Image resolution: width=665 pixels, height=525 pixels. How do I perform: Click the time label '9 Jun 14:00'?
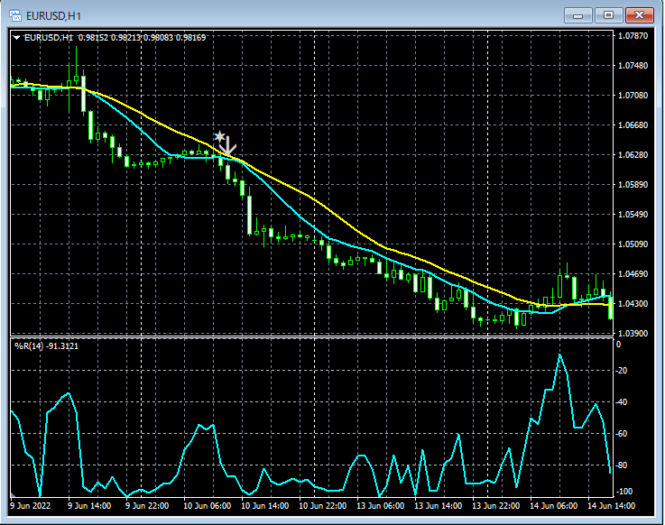89,505
